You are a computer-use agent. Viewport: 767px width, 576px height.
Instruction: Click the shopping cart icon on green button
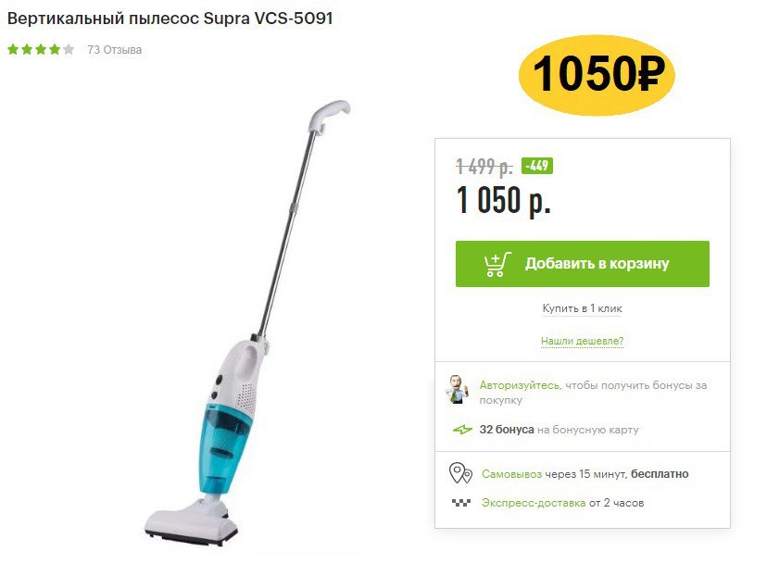pos(497,265)
